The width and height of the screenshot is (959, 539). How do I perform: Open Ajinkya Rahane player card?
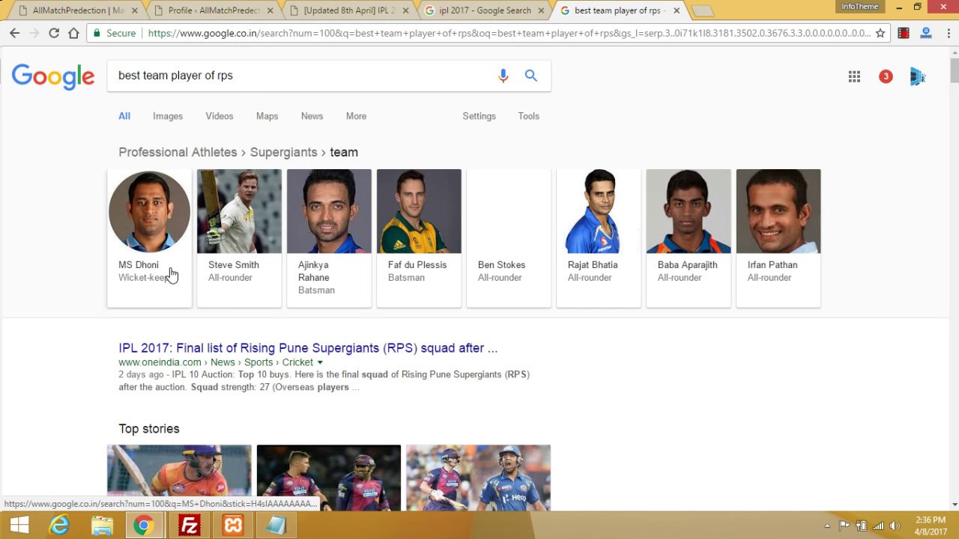click(x=329, y=238)
